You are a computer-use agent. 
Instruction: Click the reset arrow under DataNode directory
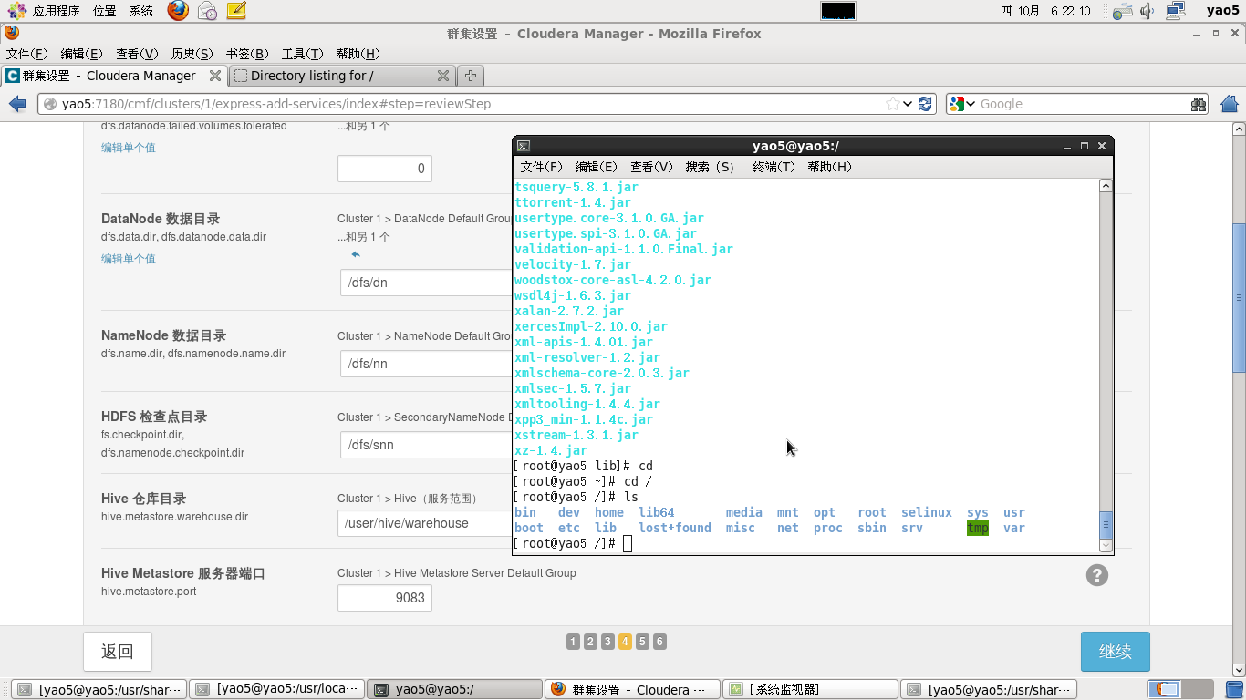pyautogui.click(x=356, y=254)
